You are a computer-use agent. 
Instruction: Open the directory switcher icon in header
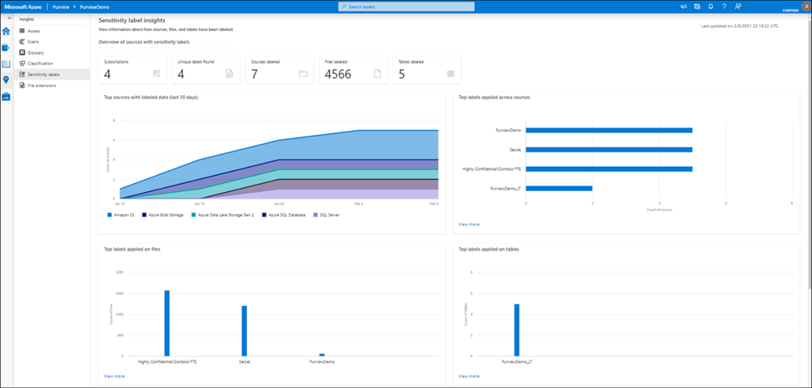[697, 7]
